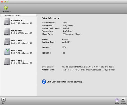
Task: Click the blue info icon
Action: [44, 82]
